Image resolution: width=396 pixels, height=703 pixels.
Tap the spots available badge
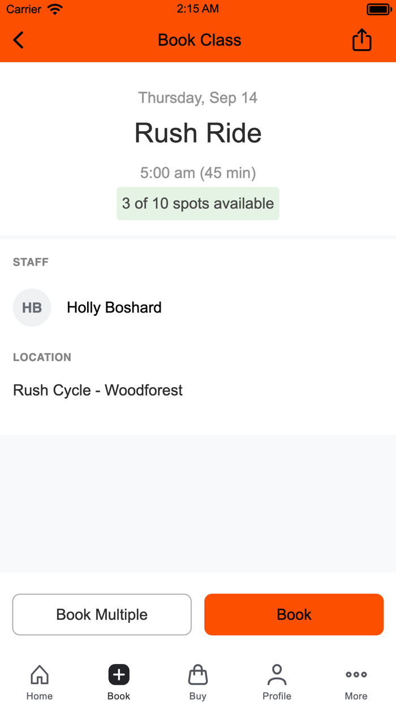tap(197, 203)
